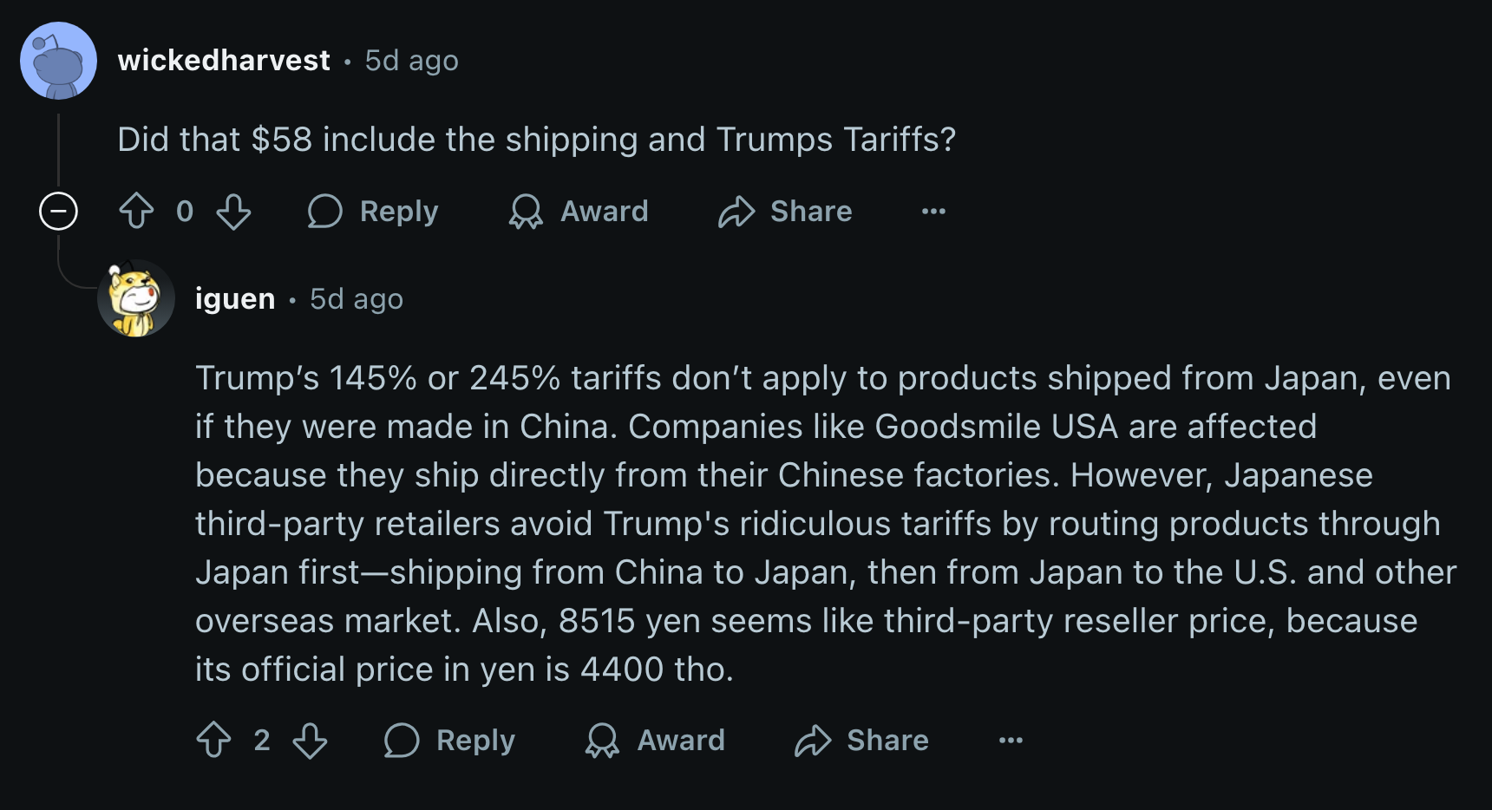Viewport: 1492px width, 810px height.
Task: Upvote iguen's reply about tariffs
Action: (x=213, y=740)
